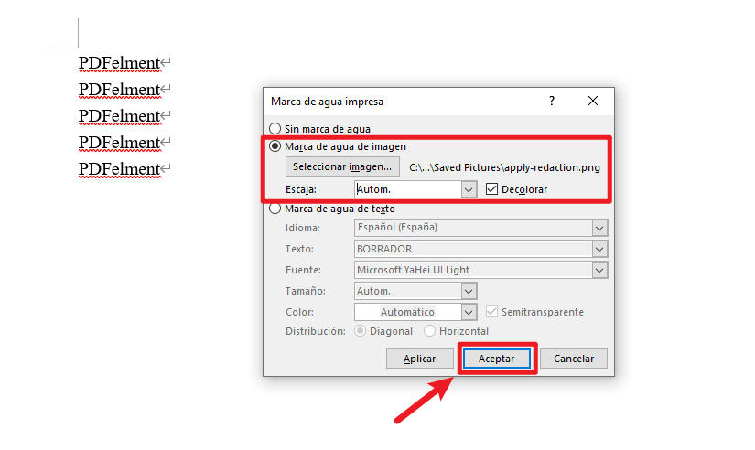Viewport: 755px width, 450px height.
Task: Click the Aplicar button
Action: coord(419,359)
